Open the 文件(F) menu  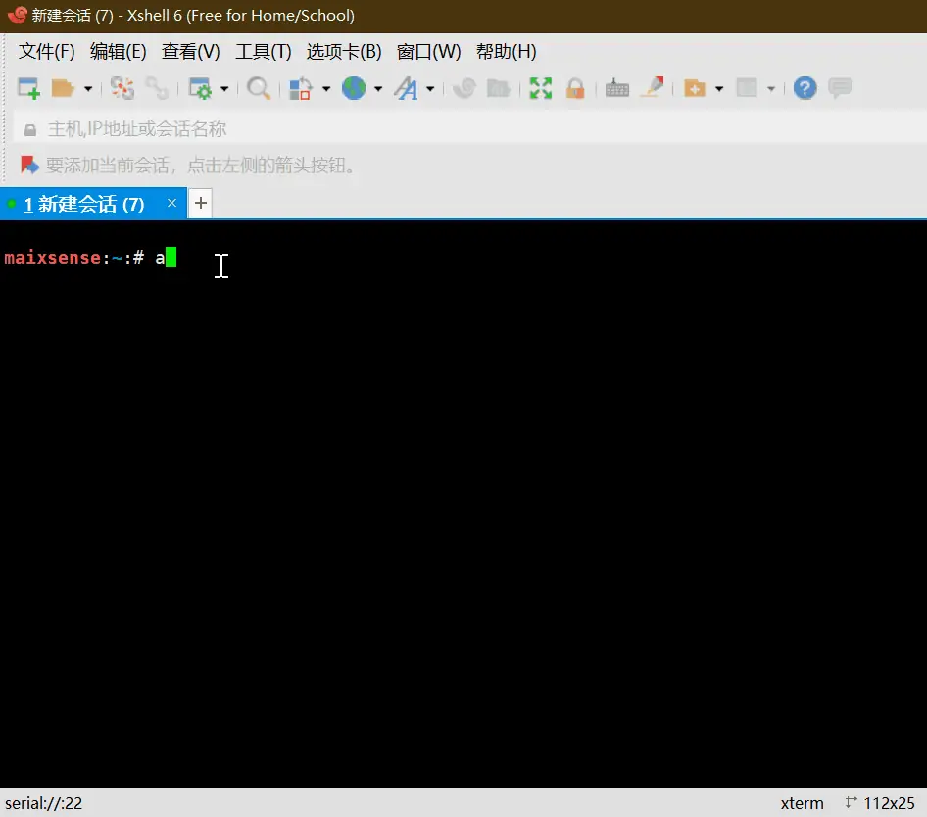tap(47, 52)
